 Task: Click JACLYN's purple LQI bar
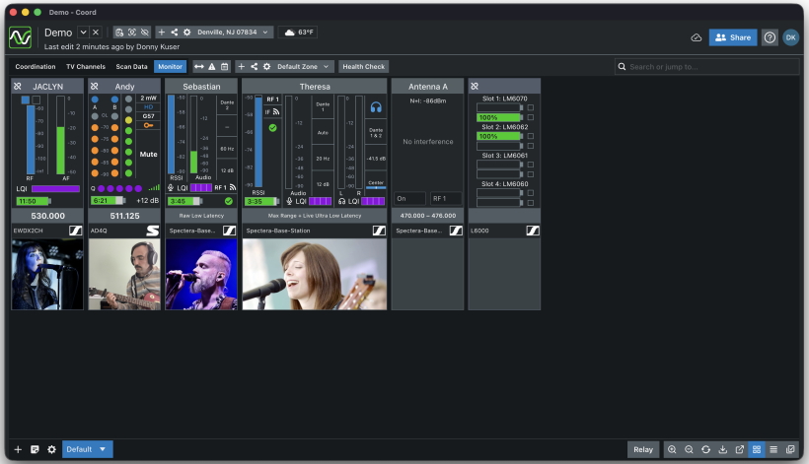(55, 188)
